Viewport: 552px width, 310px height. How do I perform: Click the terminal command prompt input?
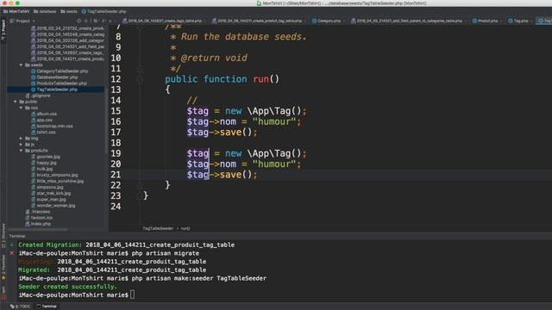(x=132, y=294)
